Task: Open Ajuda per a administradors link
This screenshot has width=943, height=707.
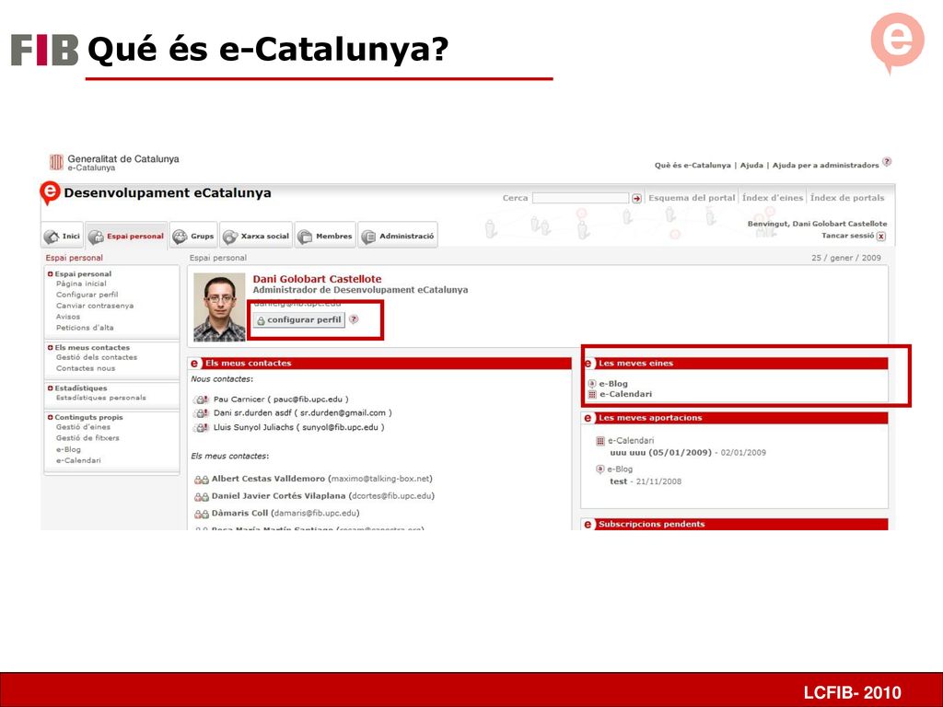Action: click(x=825, y=166)
